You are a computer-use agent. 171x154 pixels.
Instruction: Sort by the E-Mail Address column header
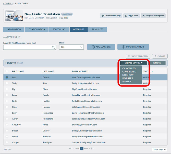point(80,71)
